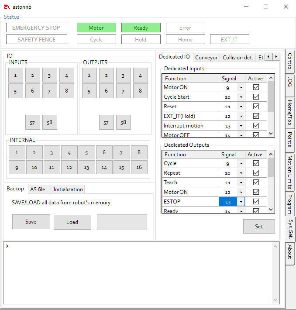The width and height of the screenshot is (296, 310).
Task: Uncheck Active for Interrupt motion input
Action: (256, 126)
